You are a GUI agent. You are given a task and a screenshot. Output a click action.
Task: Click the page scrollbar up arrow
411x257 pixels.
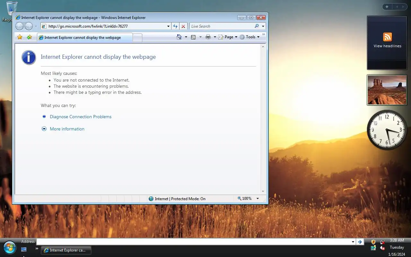pos(263,47)
